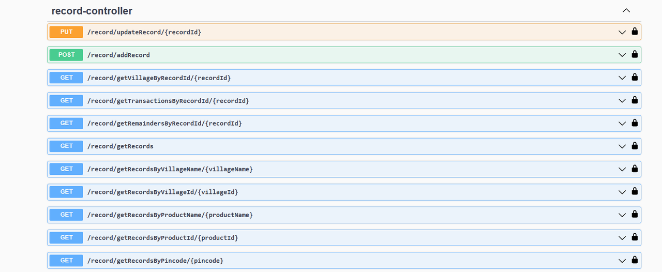Click GET badge on getRecordsByVillageId row
662x272 pixels.
tap(66, 192)
